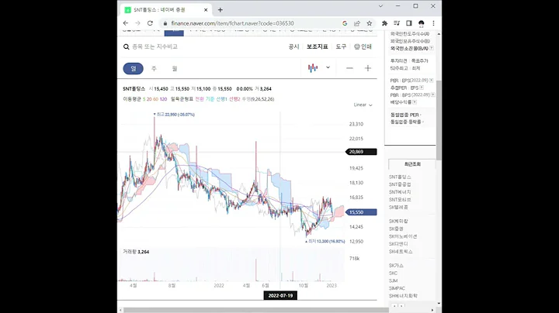Click the 배당수익률 help icon
The width and height of the screenshot is (559, 313).
[415, 102]
